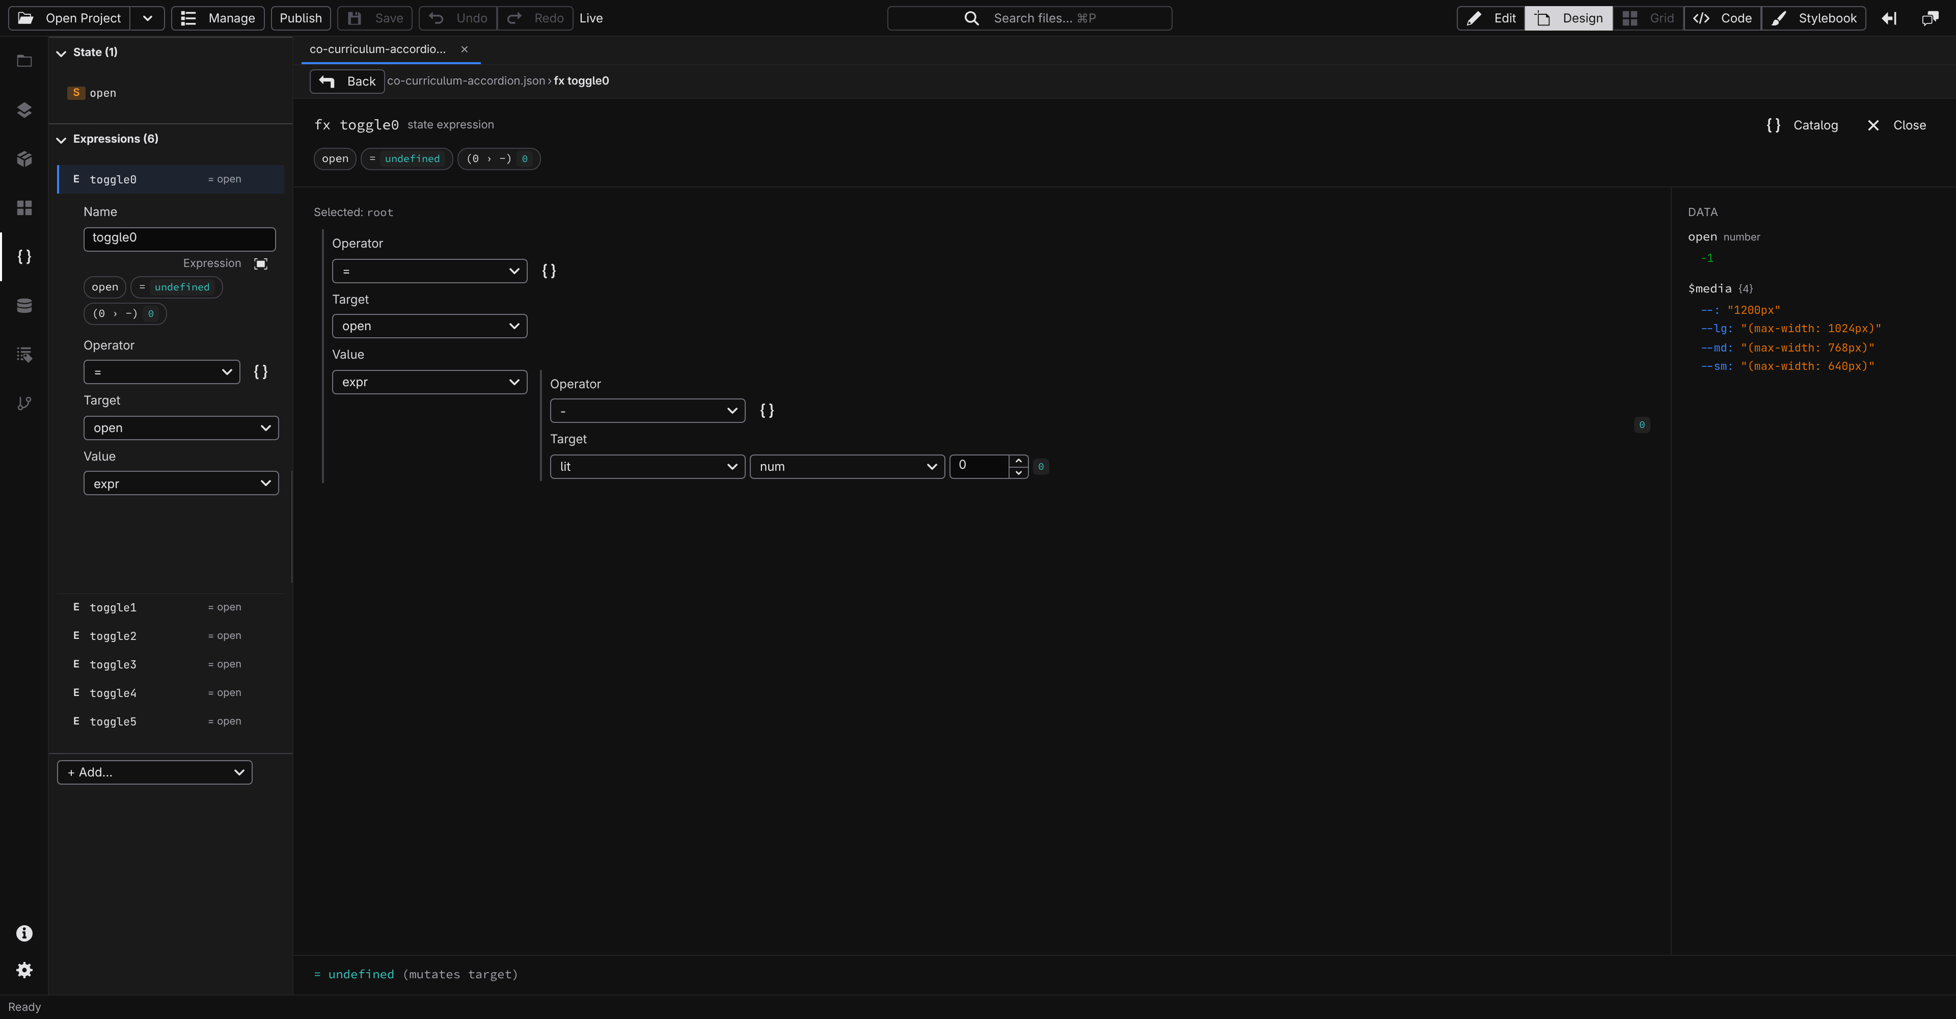Open root Operator dropdown in editor
The height and width of the screenshot is (1019, 1956).
pos(430,271)
